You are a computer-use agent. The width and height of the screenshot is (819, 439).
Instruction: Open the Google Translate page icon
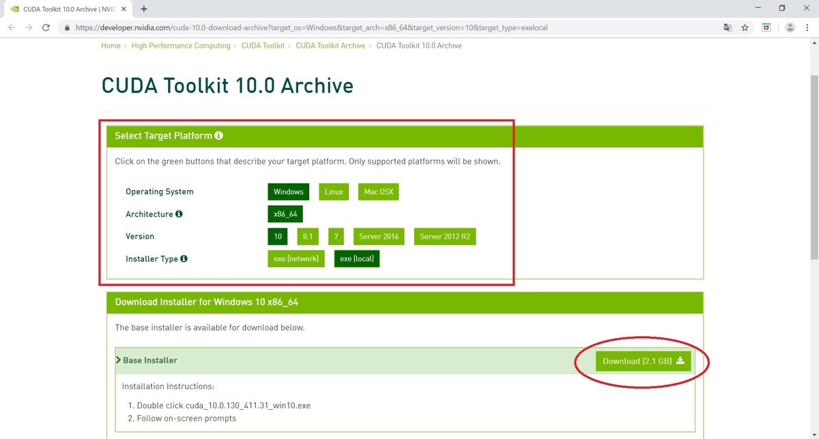(x=728, y=28)
